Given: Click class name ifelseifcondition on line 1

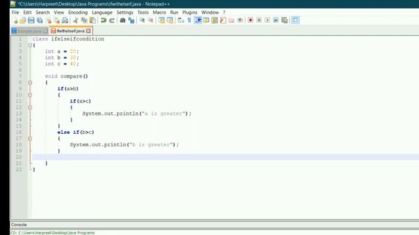Looking at the screenshot, I should (x=78, y=39).
